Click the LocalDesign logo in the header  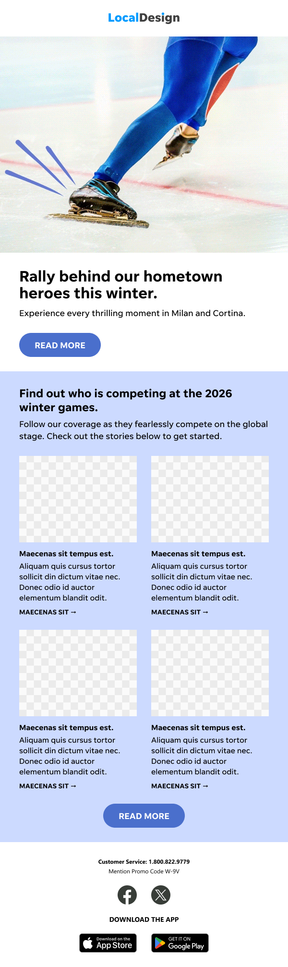click(x=144, y=18)
